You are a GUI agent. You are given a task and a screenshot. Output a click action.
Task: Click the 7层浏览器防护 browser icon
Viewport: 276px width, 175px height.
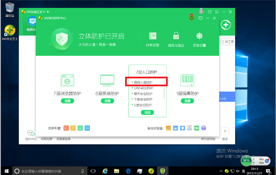[x=67, y=80]
